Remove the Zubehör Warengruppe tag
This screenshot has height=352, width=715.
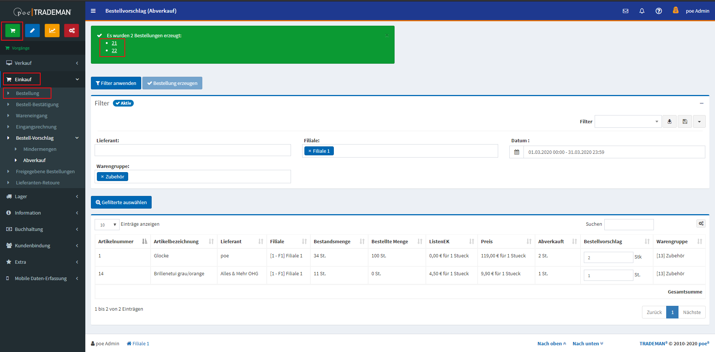tap(102, 177)
